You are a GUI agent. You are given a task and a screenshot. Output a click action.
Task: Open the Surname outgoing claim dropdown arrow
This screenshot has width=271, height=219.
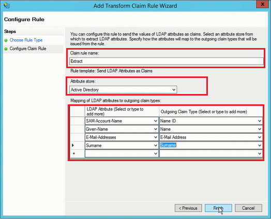[260, 145]
